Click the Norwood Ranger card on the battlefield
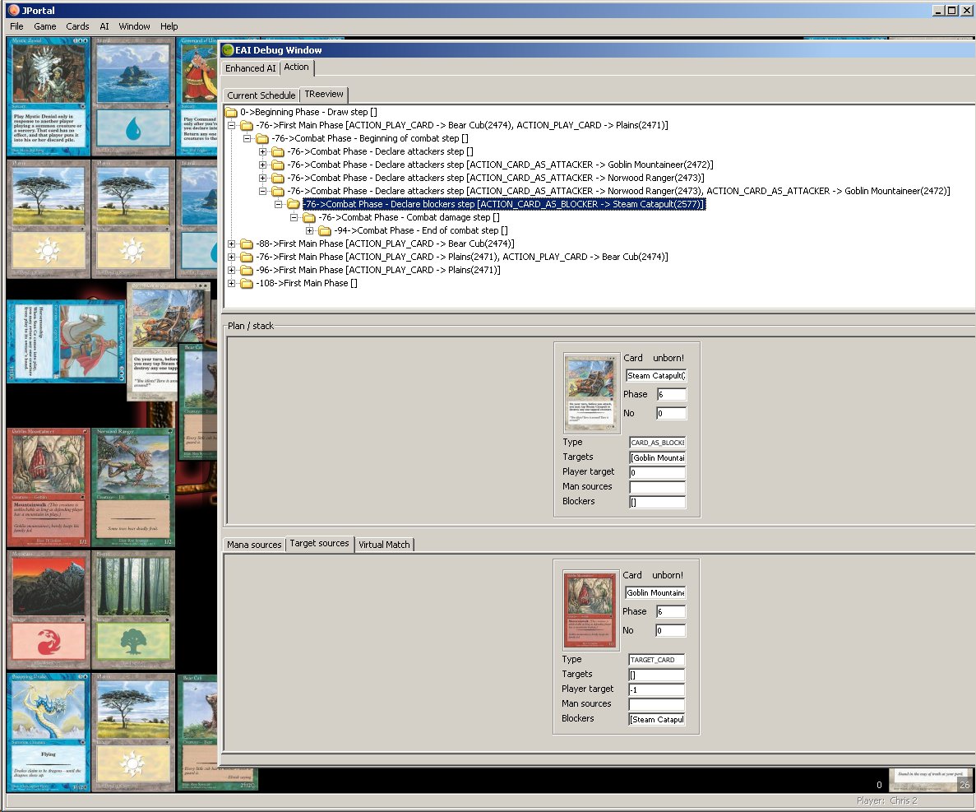This screenshot has height=812, width=976. point(133,488)
